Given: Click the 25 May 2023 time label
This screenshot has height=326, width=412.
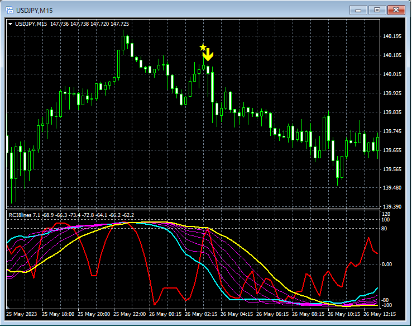Looking at the screenshot, I should [21, 314].
